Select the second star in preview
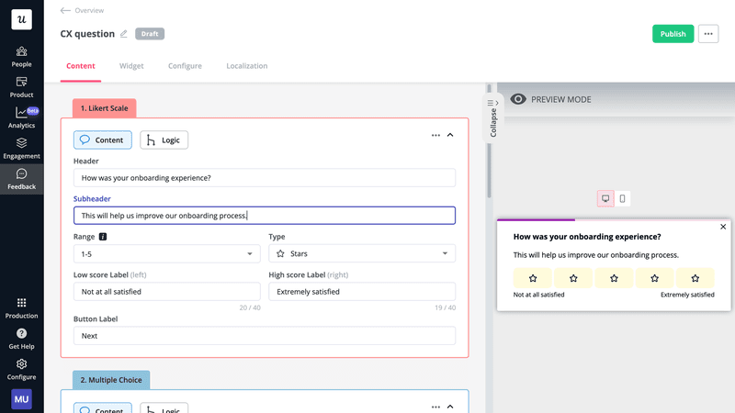735x413 pixels. [x=573, y=278]
